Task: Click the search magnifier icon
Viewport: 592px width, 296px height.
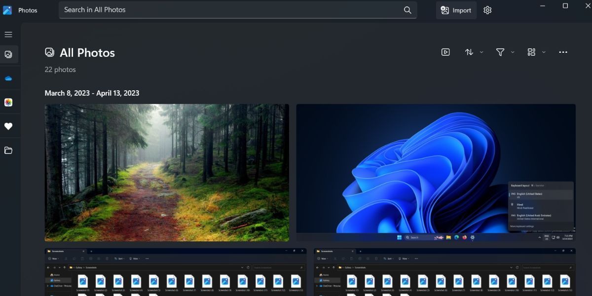Action: pos(407,10)
